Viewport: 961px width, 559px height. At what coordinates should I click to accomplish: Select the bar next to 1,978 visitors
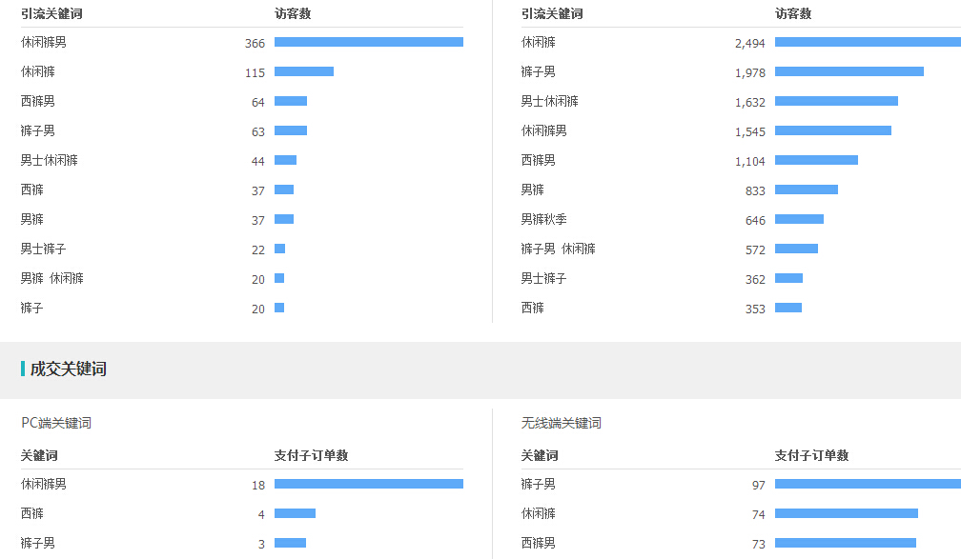click(849, 71)
